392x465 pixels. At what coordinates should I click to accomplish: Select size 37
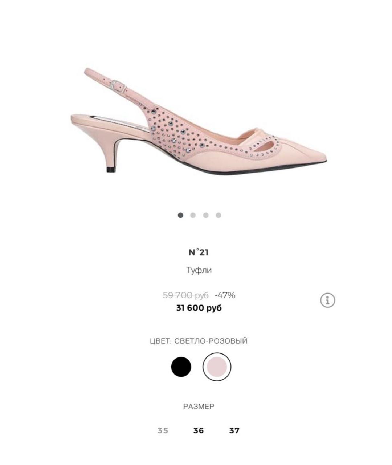click(234, 430)
